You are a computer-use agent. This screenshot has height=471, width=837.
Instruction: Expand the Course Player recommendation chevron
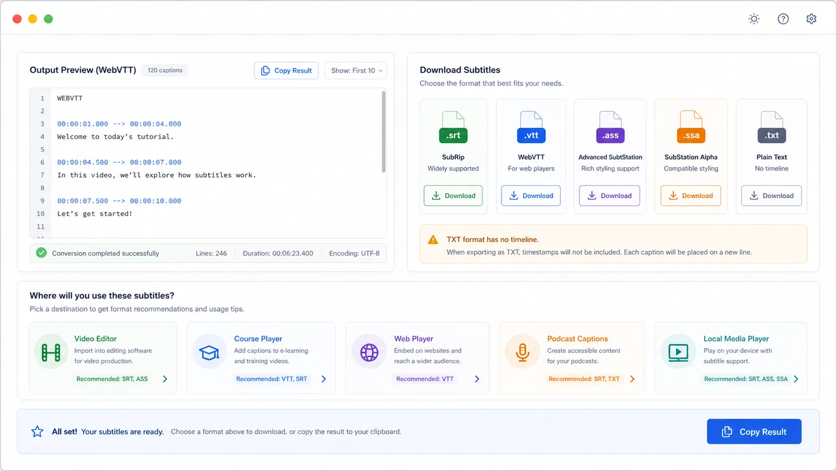323,379
